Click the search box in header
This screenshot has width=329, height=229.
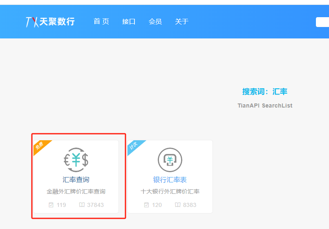point(322,22)
